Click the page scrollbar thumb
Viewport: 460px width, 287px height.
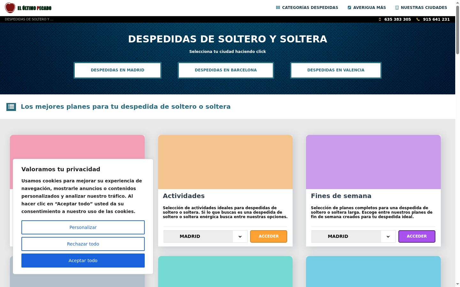coord(457,30)
